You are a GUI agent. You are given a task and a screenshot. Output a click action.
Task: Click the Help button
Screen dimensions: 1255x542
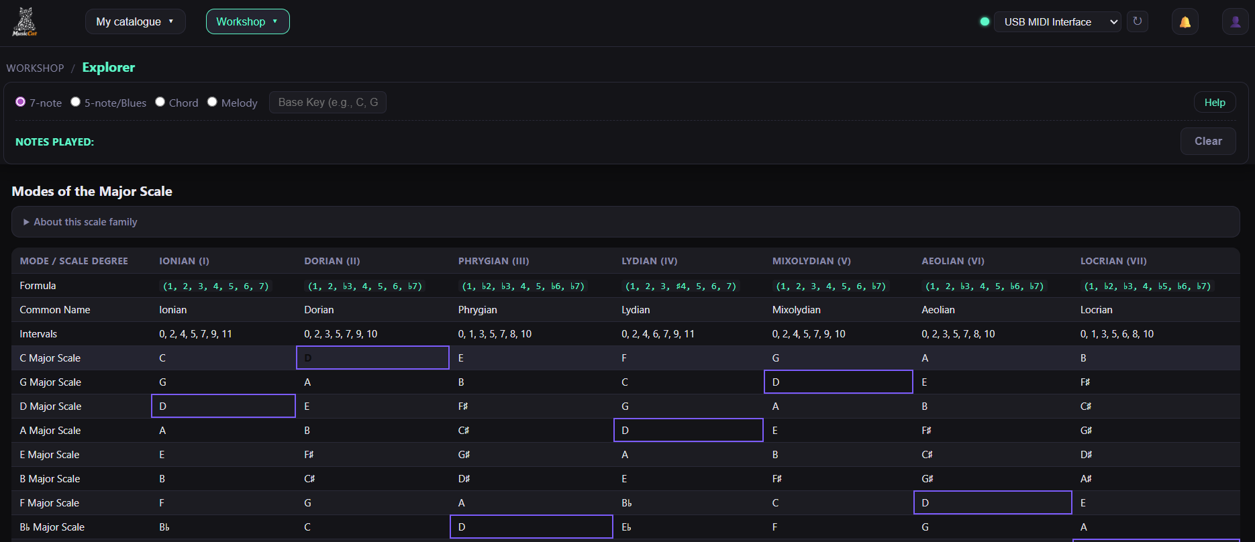(1215, 102)
